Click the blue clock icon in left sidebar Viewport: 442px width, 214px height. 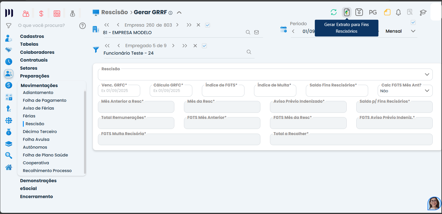click(x=9, y=62)
